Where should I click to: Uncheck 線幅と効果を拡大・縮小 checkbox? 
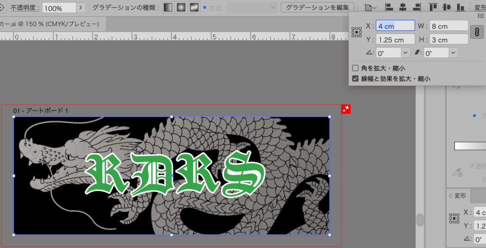point(355,79)
